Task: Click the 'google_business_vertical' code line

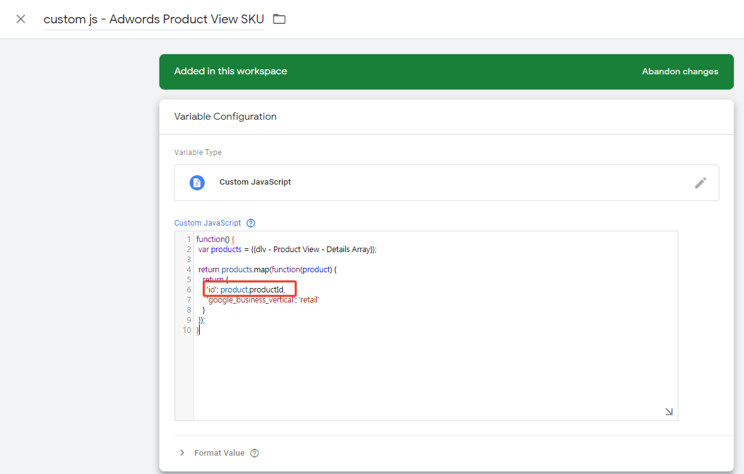Action: (x=263, y=299)
